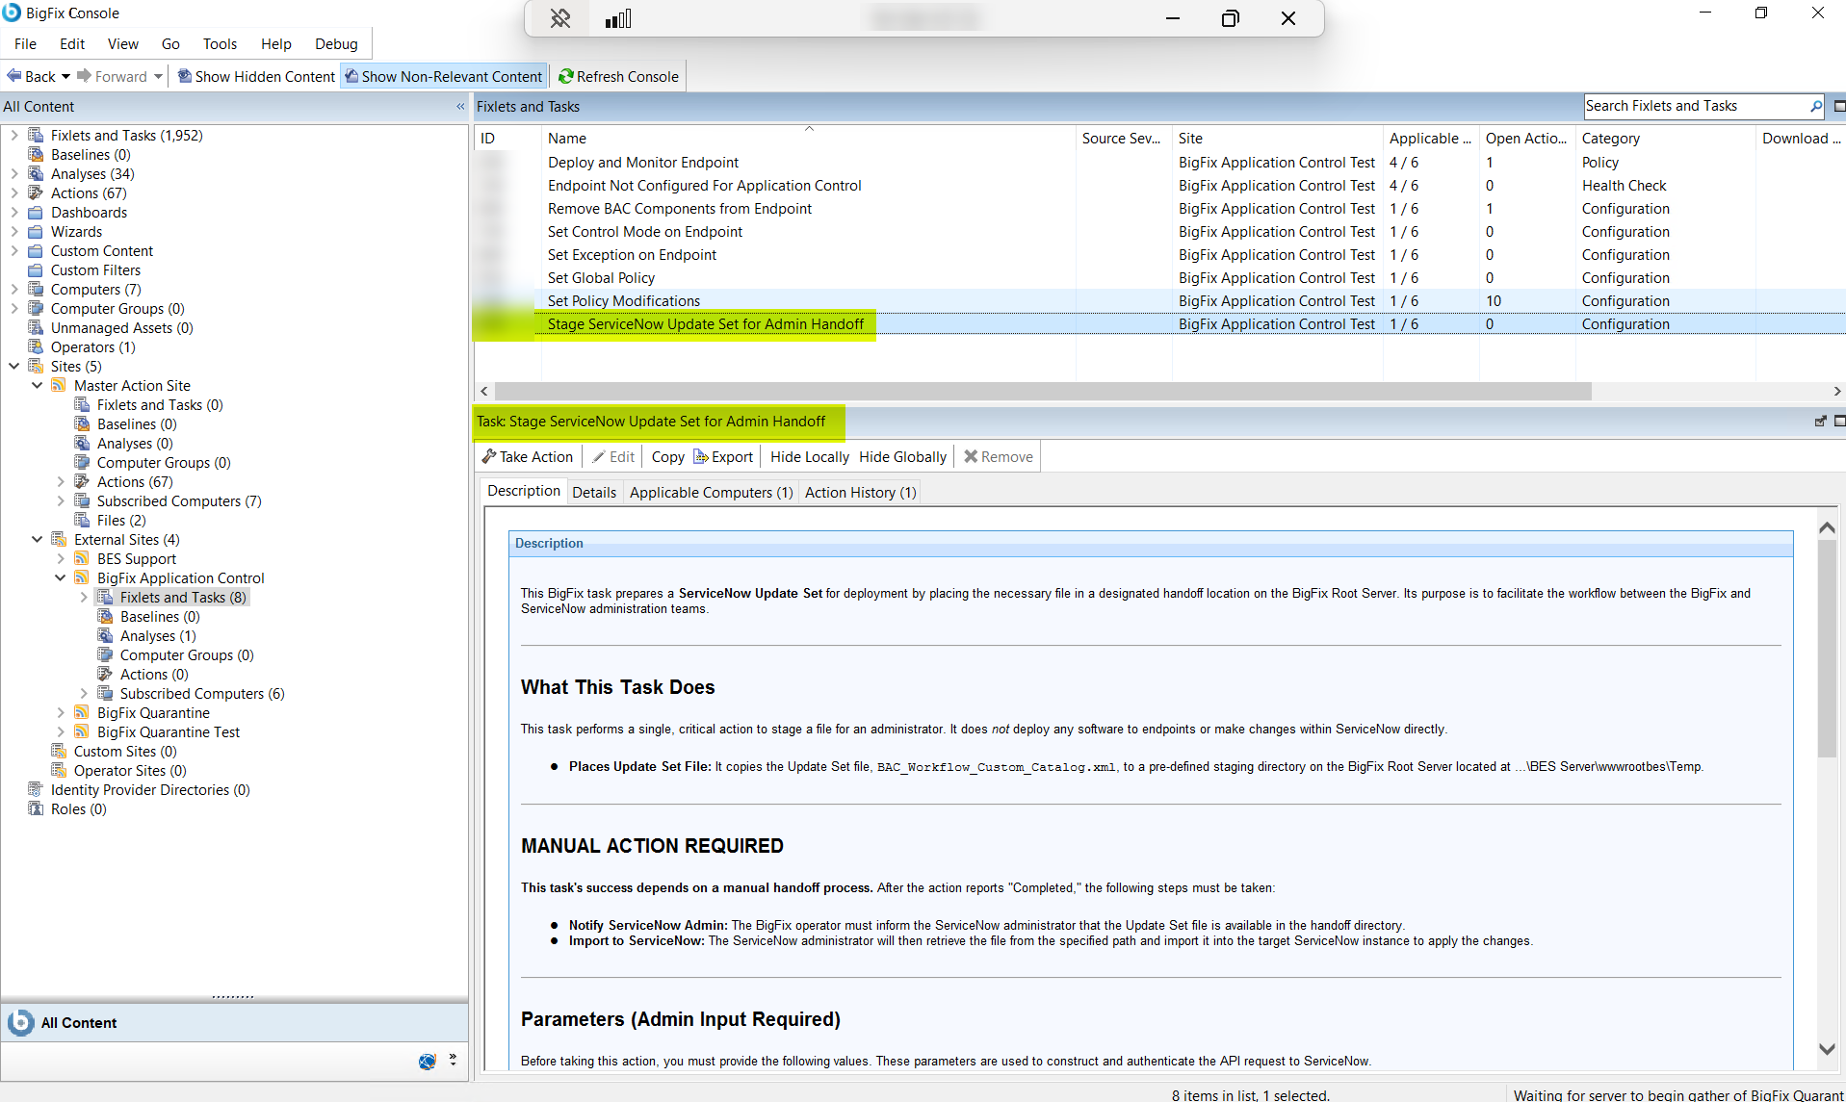Open the Action History (1) tab
Viewport: 1846px width, 1102px height.
point(860,493)
